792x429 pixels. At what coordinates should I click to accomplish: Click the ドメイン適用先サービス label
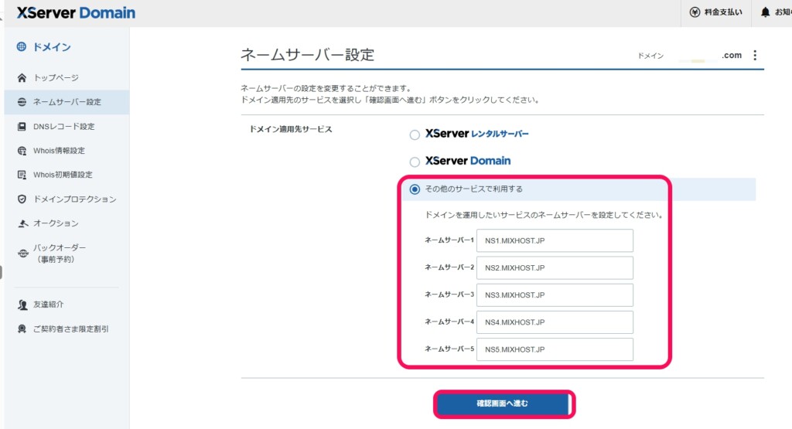tap(291, 129)
